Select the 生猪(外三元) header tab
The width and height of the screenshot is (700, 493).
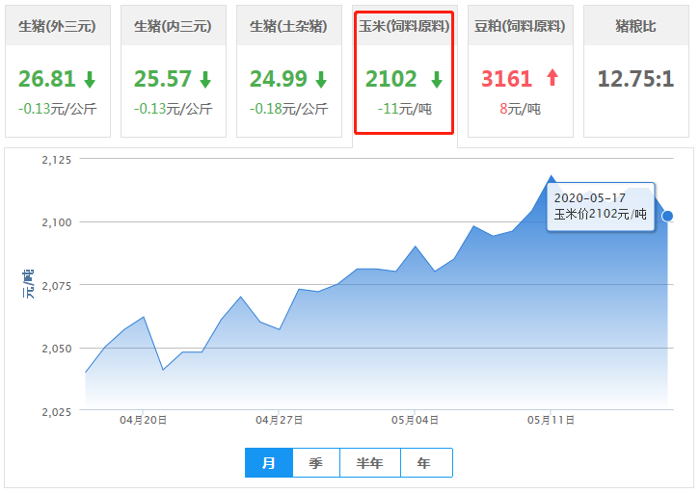[58, 26]
